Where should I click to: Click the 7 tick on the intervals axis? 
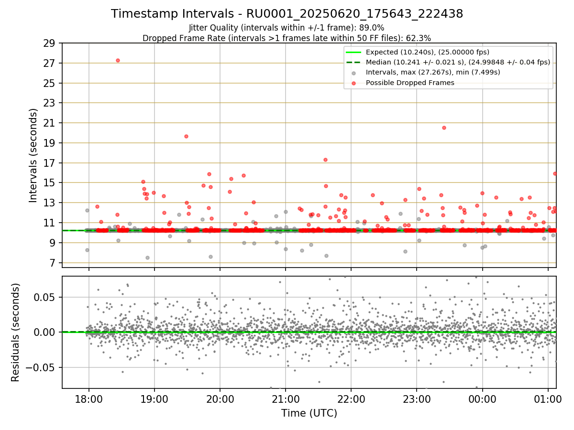(x=53, y=263)
